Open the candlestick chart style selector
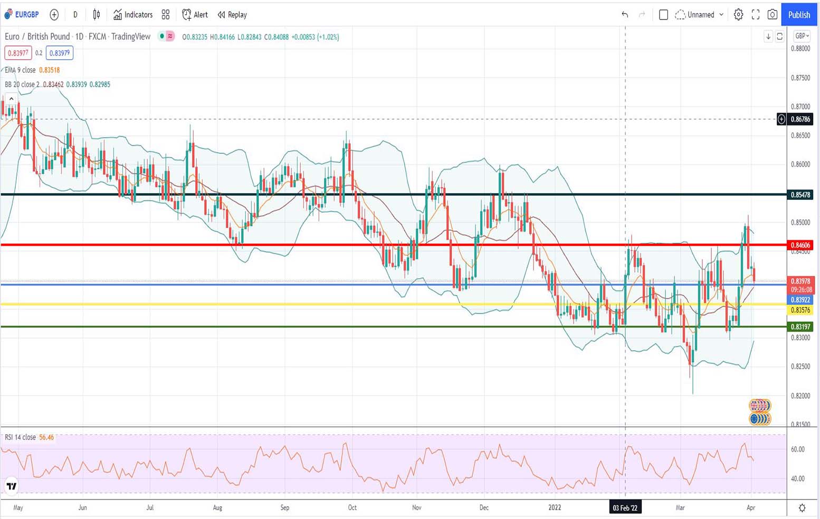The image size is (820, 519). [x=97, y=15]
